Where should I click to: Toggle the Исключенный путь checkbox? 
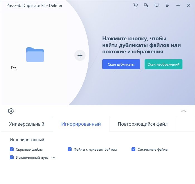[x=12, y=157]
